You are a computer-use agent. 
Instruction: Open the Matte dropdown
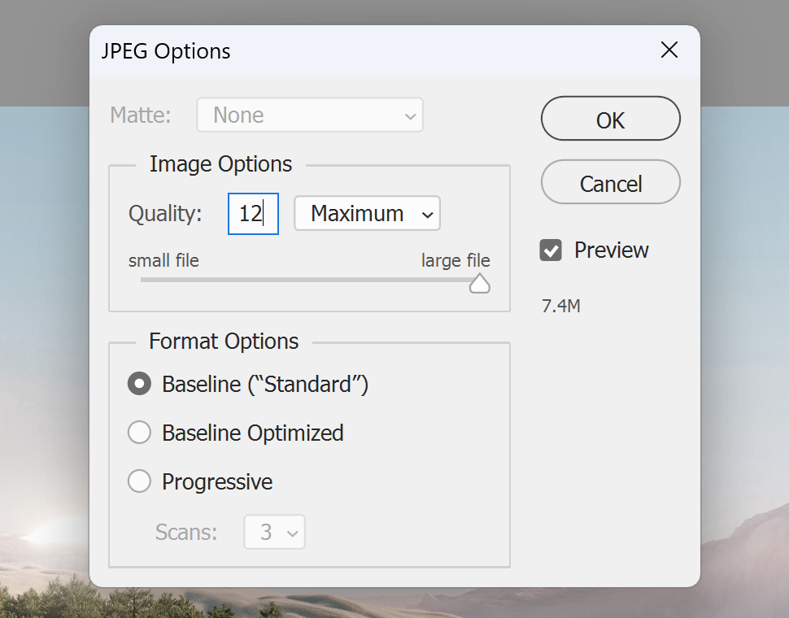tap(310, 115)
